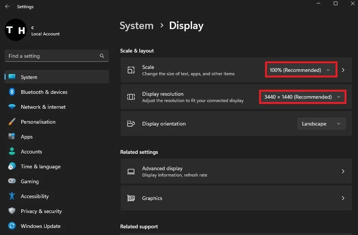The height and width of the screenshot is (235, 358).
Task: Open the Display orientation Landscape dropdown
Action: pos(321,124)
